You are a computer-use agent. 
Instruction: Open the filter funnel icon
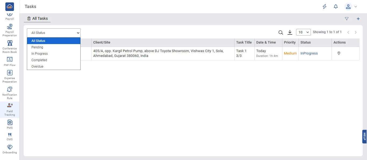pyautogui.click(x=347, y=19)
